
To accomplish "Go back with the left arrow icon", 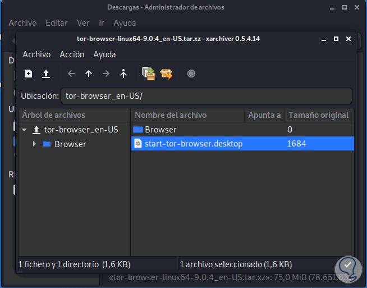I will [x=71, y=74].
